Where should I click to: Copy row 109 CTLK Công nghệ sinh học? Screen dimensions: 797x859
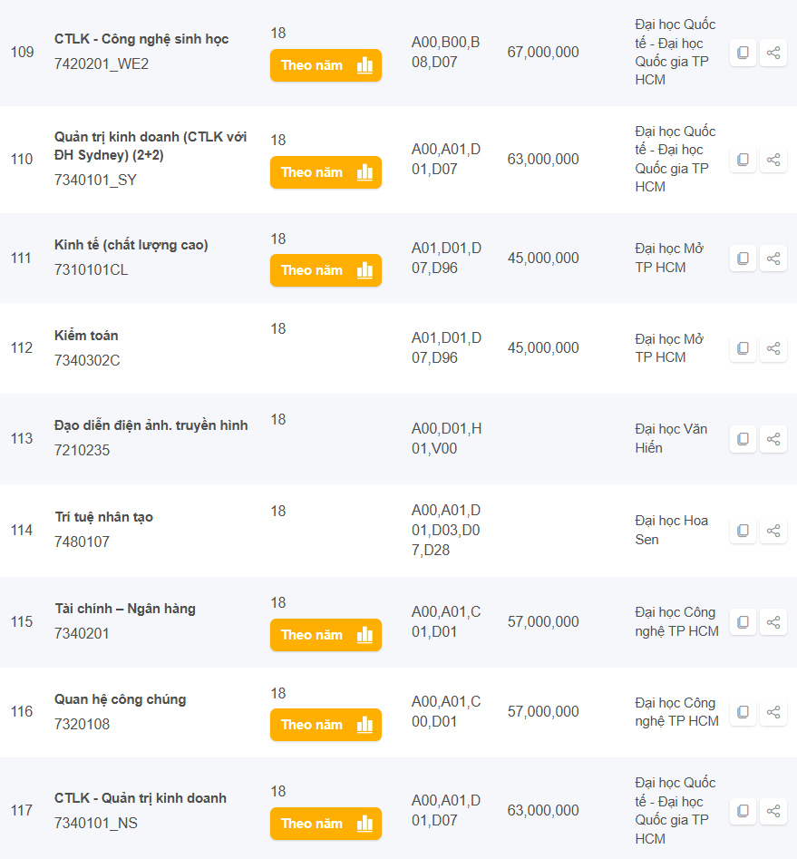(743, 53)
